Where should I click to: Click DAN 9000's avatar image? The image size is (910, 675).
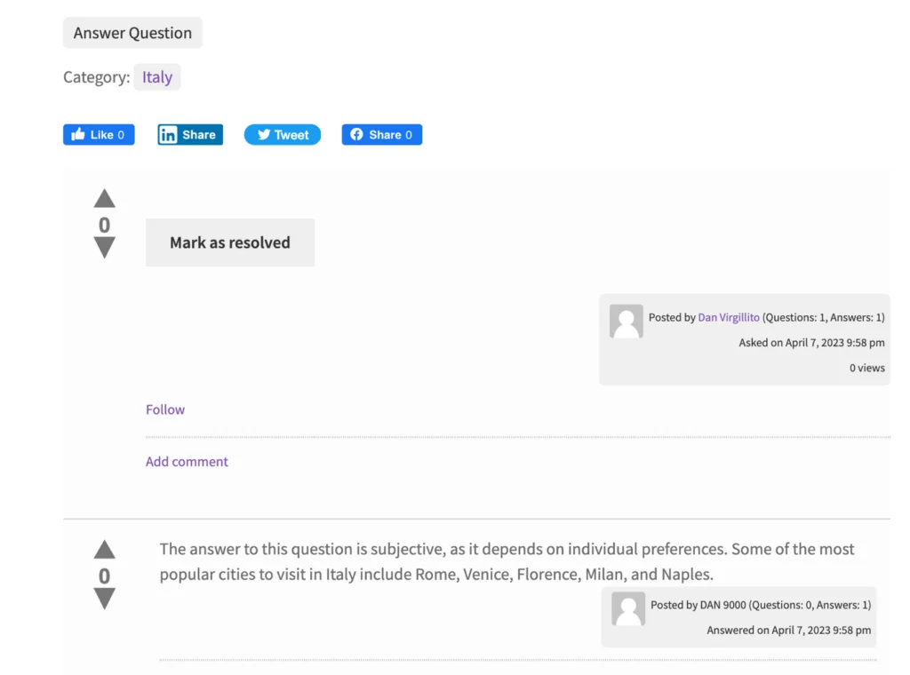click(x=628, y=609)
